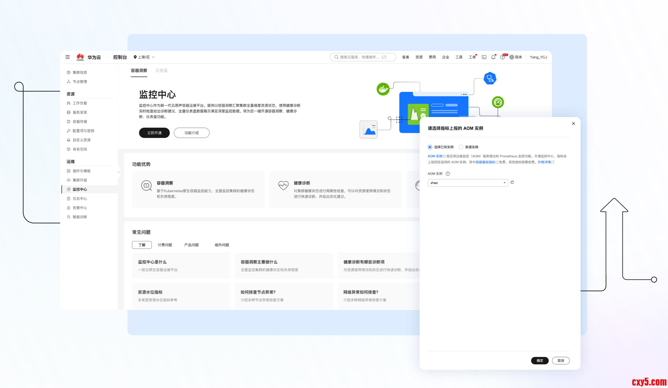Image resolution: width=668 pixels, height=388 pixels.
Task: Select the 选择已有实例 radio option
Action: coord(430,147)
